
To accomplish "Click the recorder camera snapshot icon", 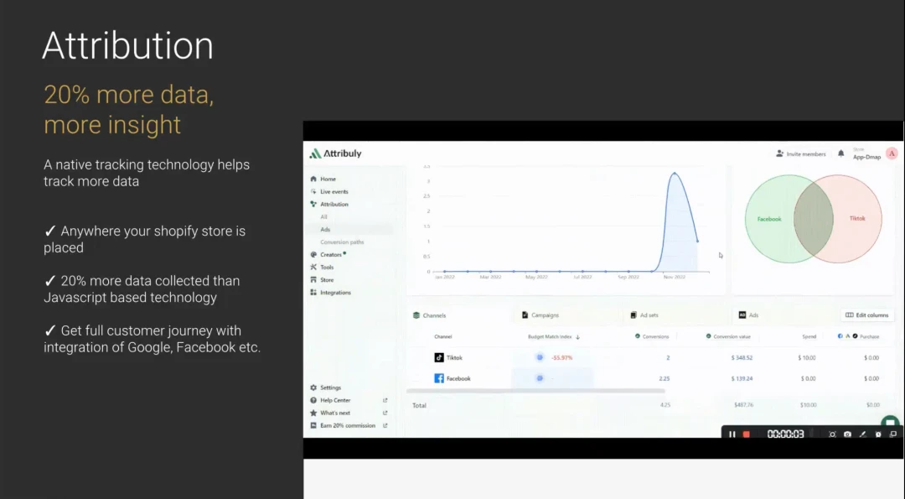I will point(847,434).
